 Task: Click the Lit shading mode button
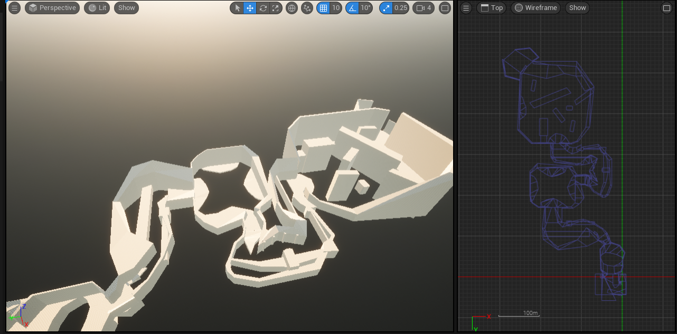click(97, 7)
